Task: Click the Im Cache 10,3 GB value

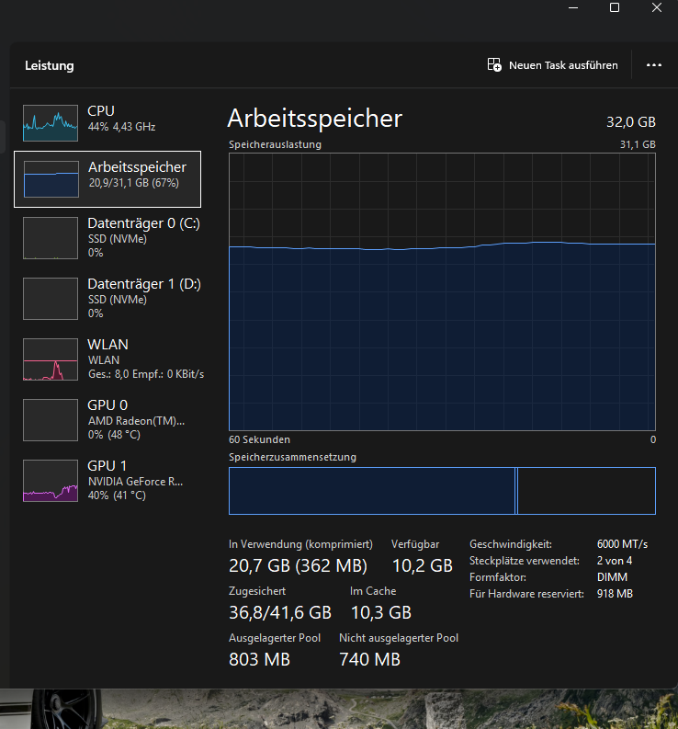Action: [x=381, y=613]
